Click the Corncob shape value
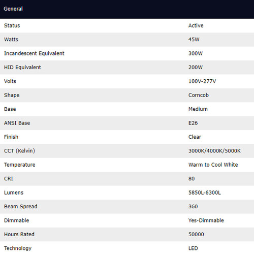The width and height of the screenshot is (254, 254). (199, 95)
